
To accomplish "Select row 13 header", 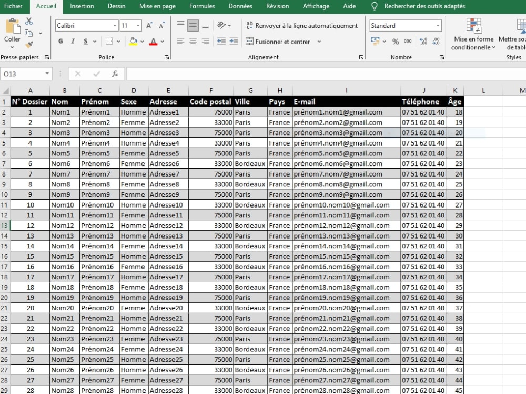I will pos(5,225).
